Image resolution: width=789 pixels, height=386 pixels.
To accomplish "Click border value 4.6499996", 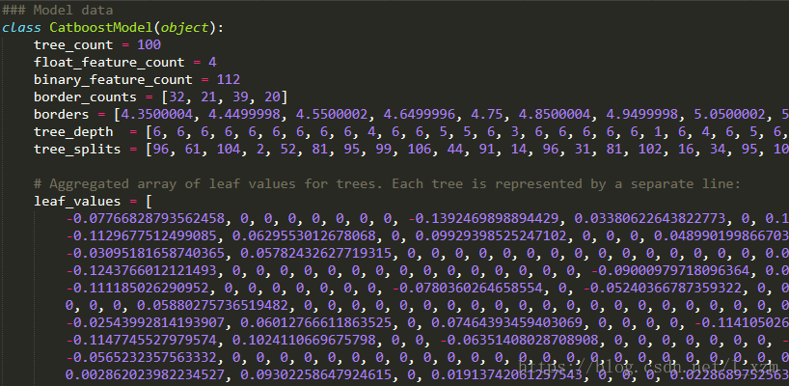I will [x=420, y=114].
